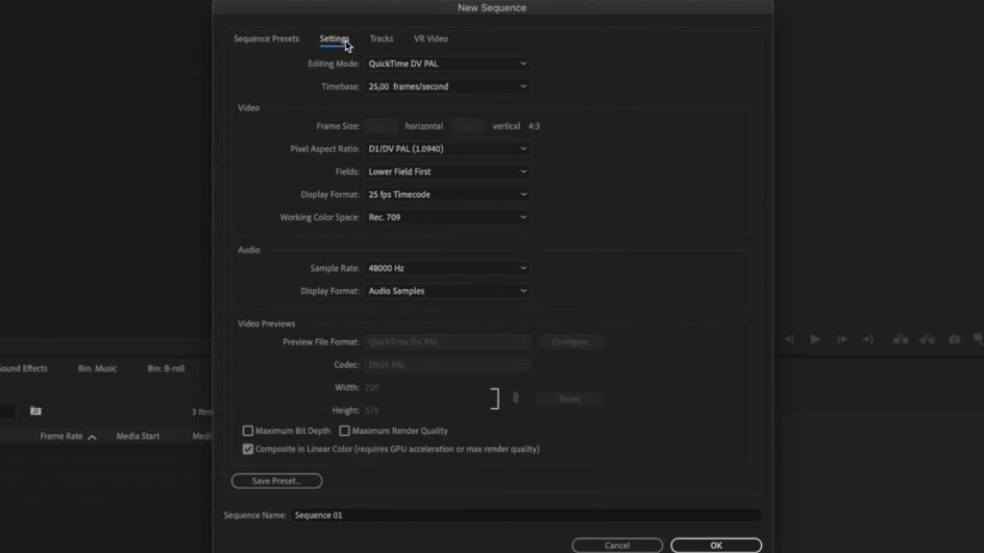Open the VR Video tab
Image resolution: width=984 pixels, height=553 pixels.
(430, 38)
